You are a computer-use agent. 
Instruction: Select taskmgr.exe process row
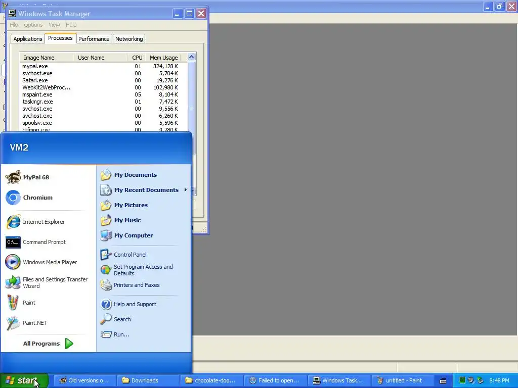coord(103,102)
